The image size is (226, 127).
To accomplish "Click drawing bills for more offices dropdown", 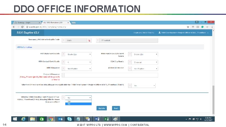I will [x=78, y=98].
